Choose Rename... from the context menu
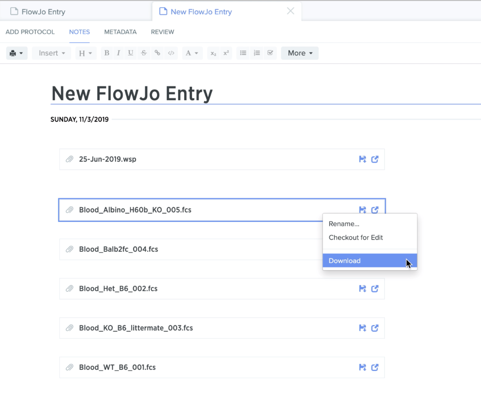481x414 pixels. 370,224
